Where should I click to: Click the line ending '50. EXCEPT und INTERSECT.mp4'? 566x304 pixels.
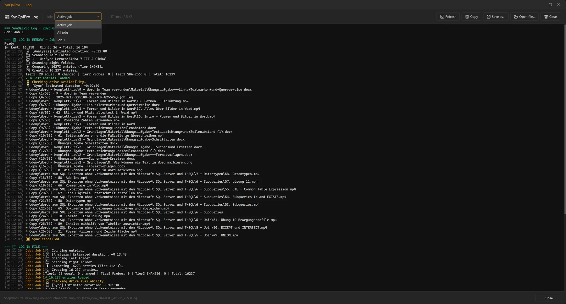click(136, 228)
